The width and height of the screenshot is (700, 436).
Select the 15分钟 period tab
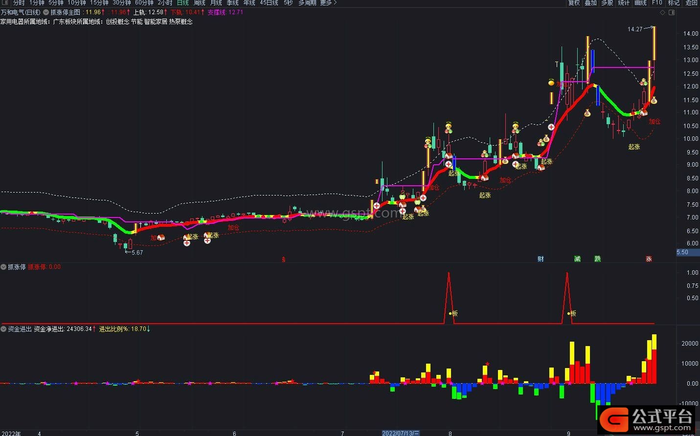pos(99,2)
